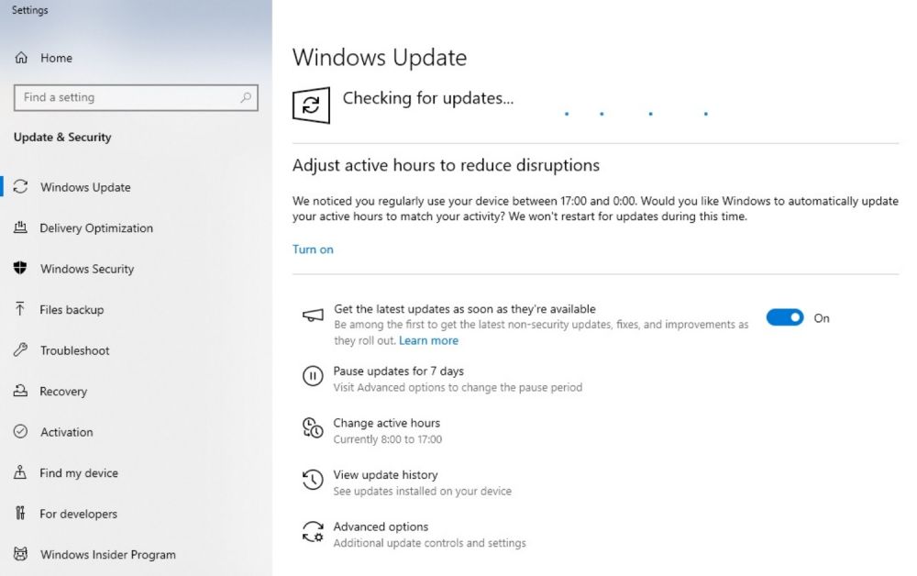Click the Checking for updates status text
The image size is (917, 576).
428,98
